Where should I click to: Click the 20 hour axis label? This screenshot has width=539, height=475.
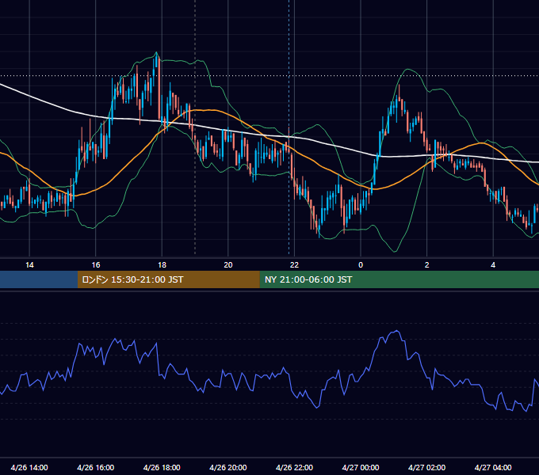(x=228, y=265)
